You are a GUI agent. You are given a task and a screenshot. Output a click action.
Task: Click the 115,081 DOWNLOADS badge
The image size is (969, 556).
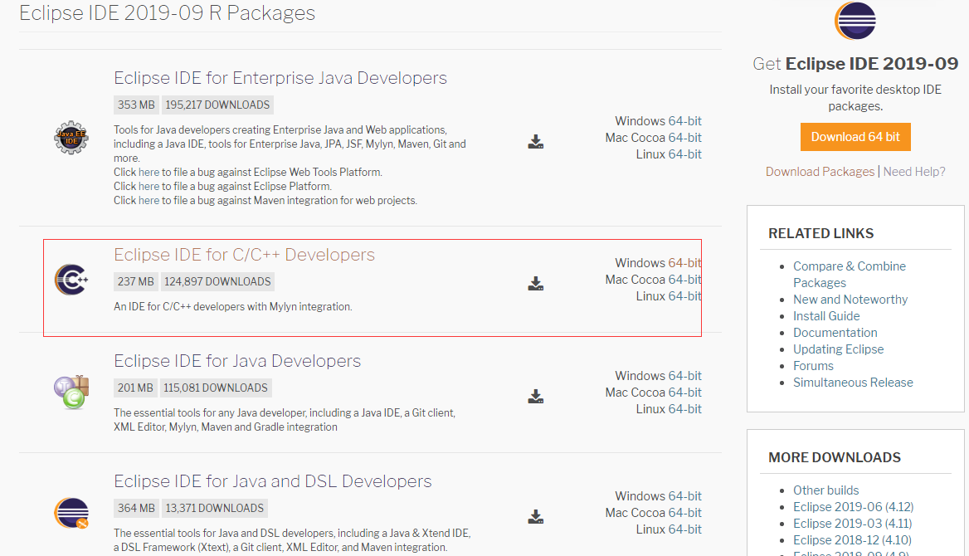pos(216,388)
